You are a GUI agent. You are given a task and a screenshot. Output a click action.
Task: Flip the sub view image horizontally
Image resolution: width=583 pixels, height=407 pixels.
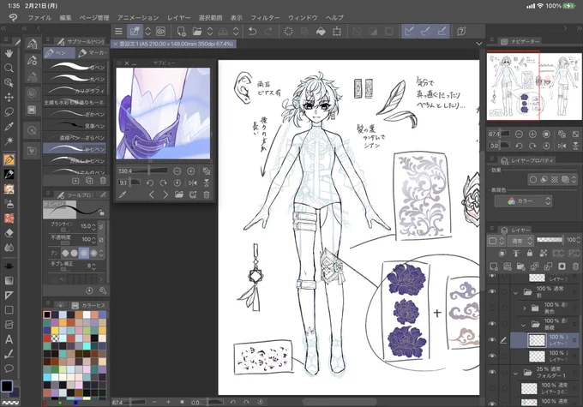pos(193,183)
